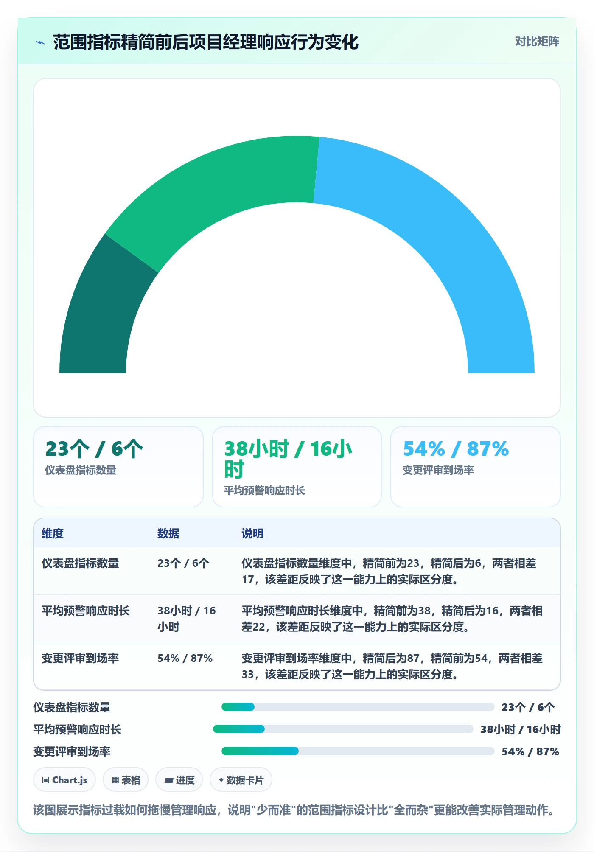Click table value 23个 / 6个
The height and width of the screenshot is (852, 594).
[183, 563]
